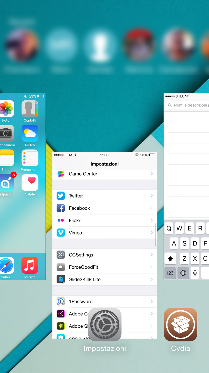Tap the Twitter icon in Settings
209x373 pixels.
coord(61,196)
